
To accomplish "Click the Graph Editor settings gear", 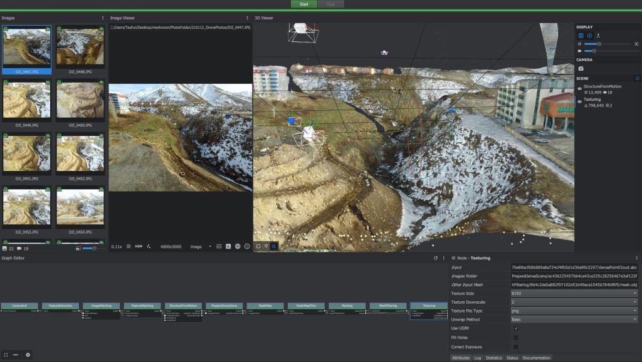I will click(x=28, y=354).
